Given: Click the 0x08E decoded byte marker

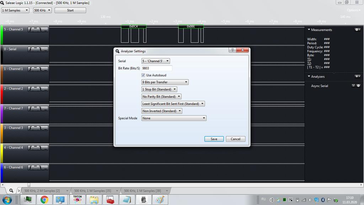Looking at the screenshot, I should tap(191, 26).
